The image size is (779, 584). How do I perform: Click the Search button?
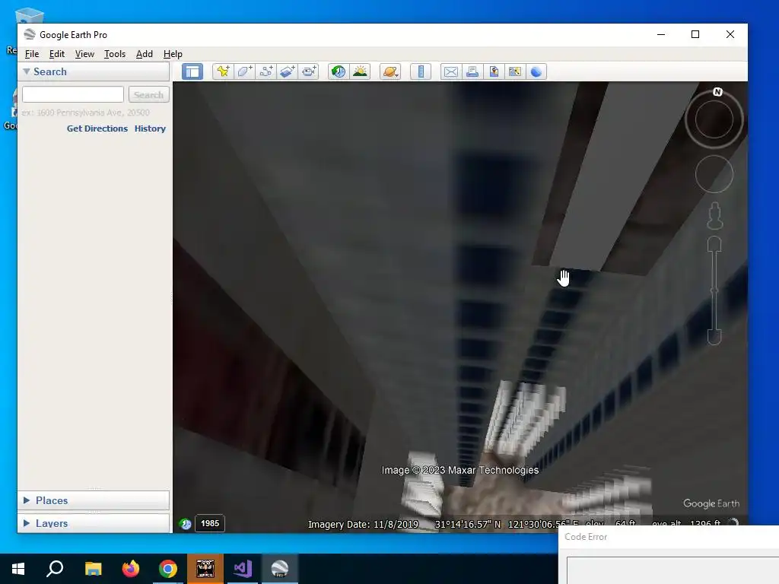tap(148, 94)
